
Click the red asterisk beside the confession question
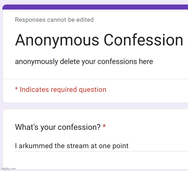(104, 127)
